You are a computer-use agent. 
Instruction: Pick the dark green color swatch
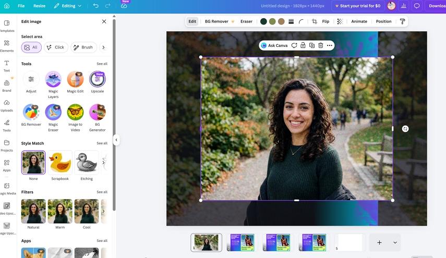pos(263,21)
